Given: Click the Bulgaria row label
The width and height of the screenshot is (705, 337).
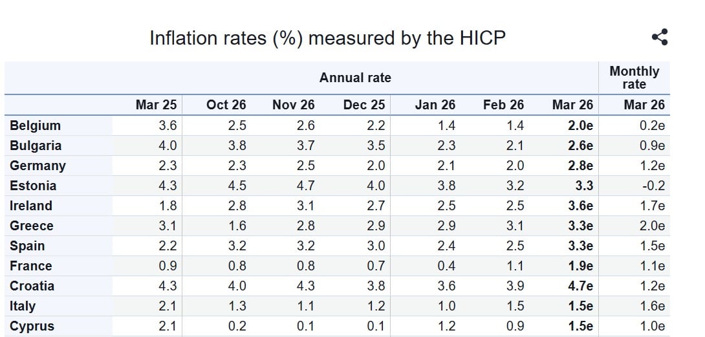Looking at the screenshot, I should coord(36,146).
